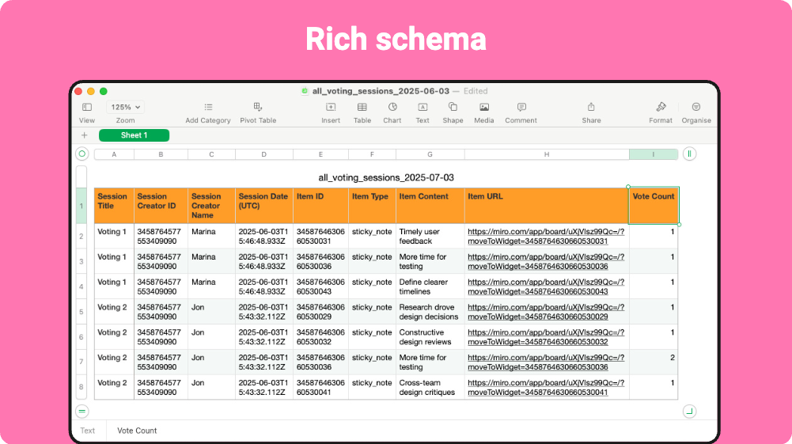
Task: Select the Session Date (UTC) header cell
Action: tap(263, 206)
